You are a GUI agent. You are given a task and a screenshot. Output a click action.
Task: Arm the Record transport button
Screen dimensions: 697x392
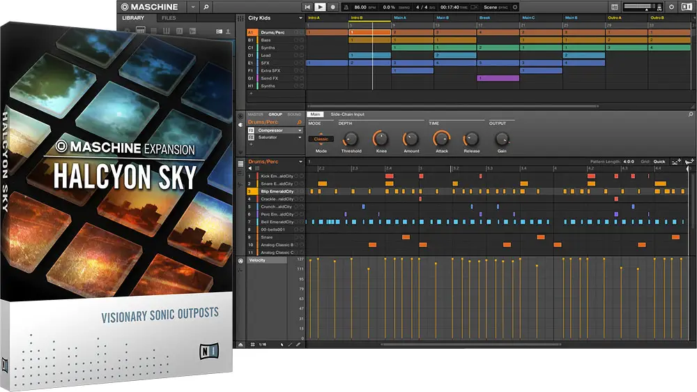pyautogui.click(x=332, y=7)
